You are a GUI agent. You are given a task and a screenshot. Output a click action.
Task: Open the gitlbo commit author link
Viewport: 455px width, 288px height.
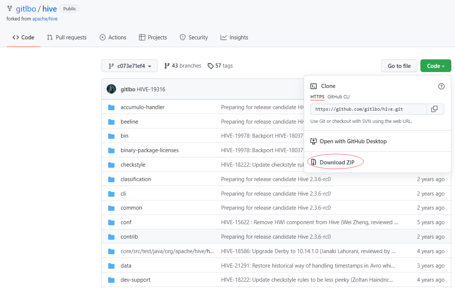[x=128, y=89]
